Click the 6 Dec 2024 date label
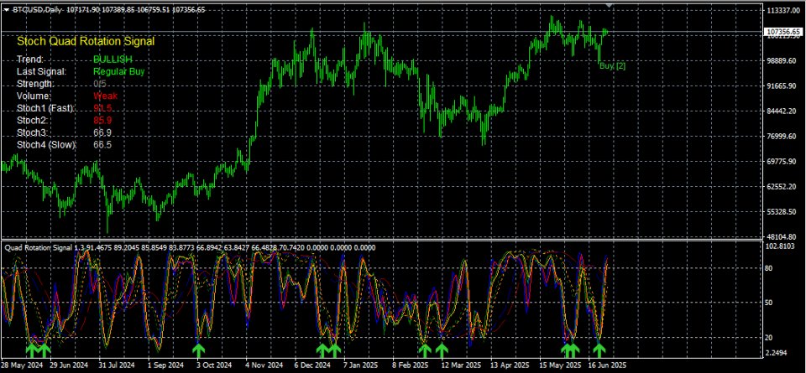This screenshot has width=806, height=373. pos(312,365)
